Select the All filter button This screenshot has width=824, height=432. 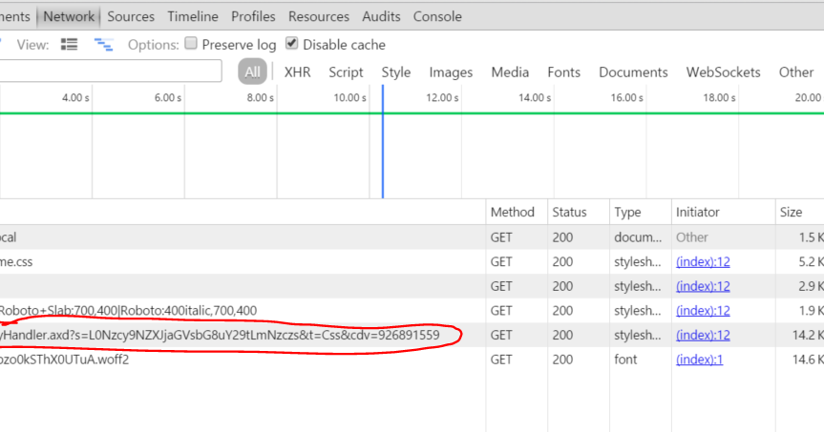tap(252, 72)
